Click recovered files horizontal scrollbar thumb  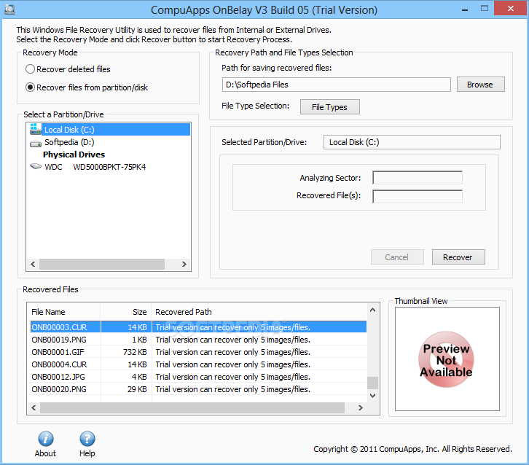tap(192, 407)
